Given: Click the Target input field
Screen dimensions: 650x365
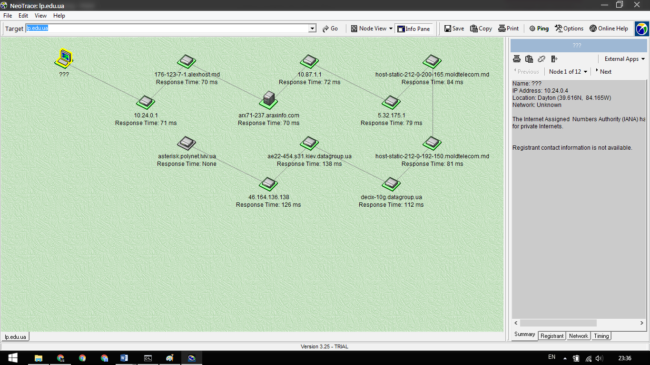Looking at the screenshot, I should pos(167,29).
